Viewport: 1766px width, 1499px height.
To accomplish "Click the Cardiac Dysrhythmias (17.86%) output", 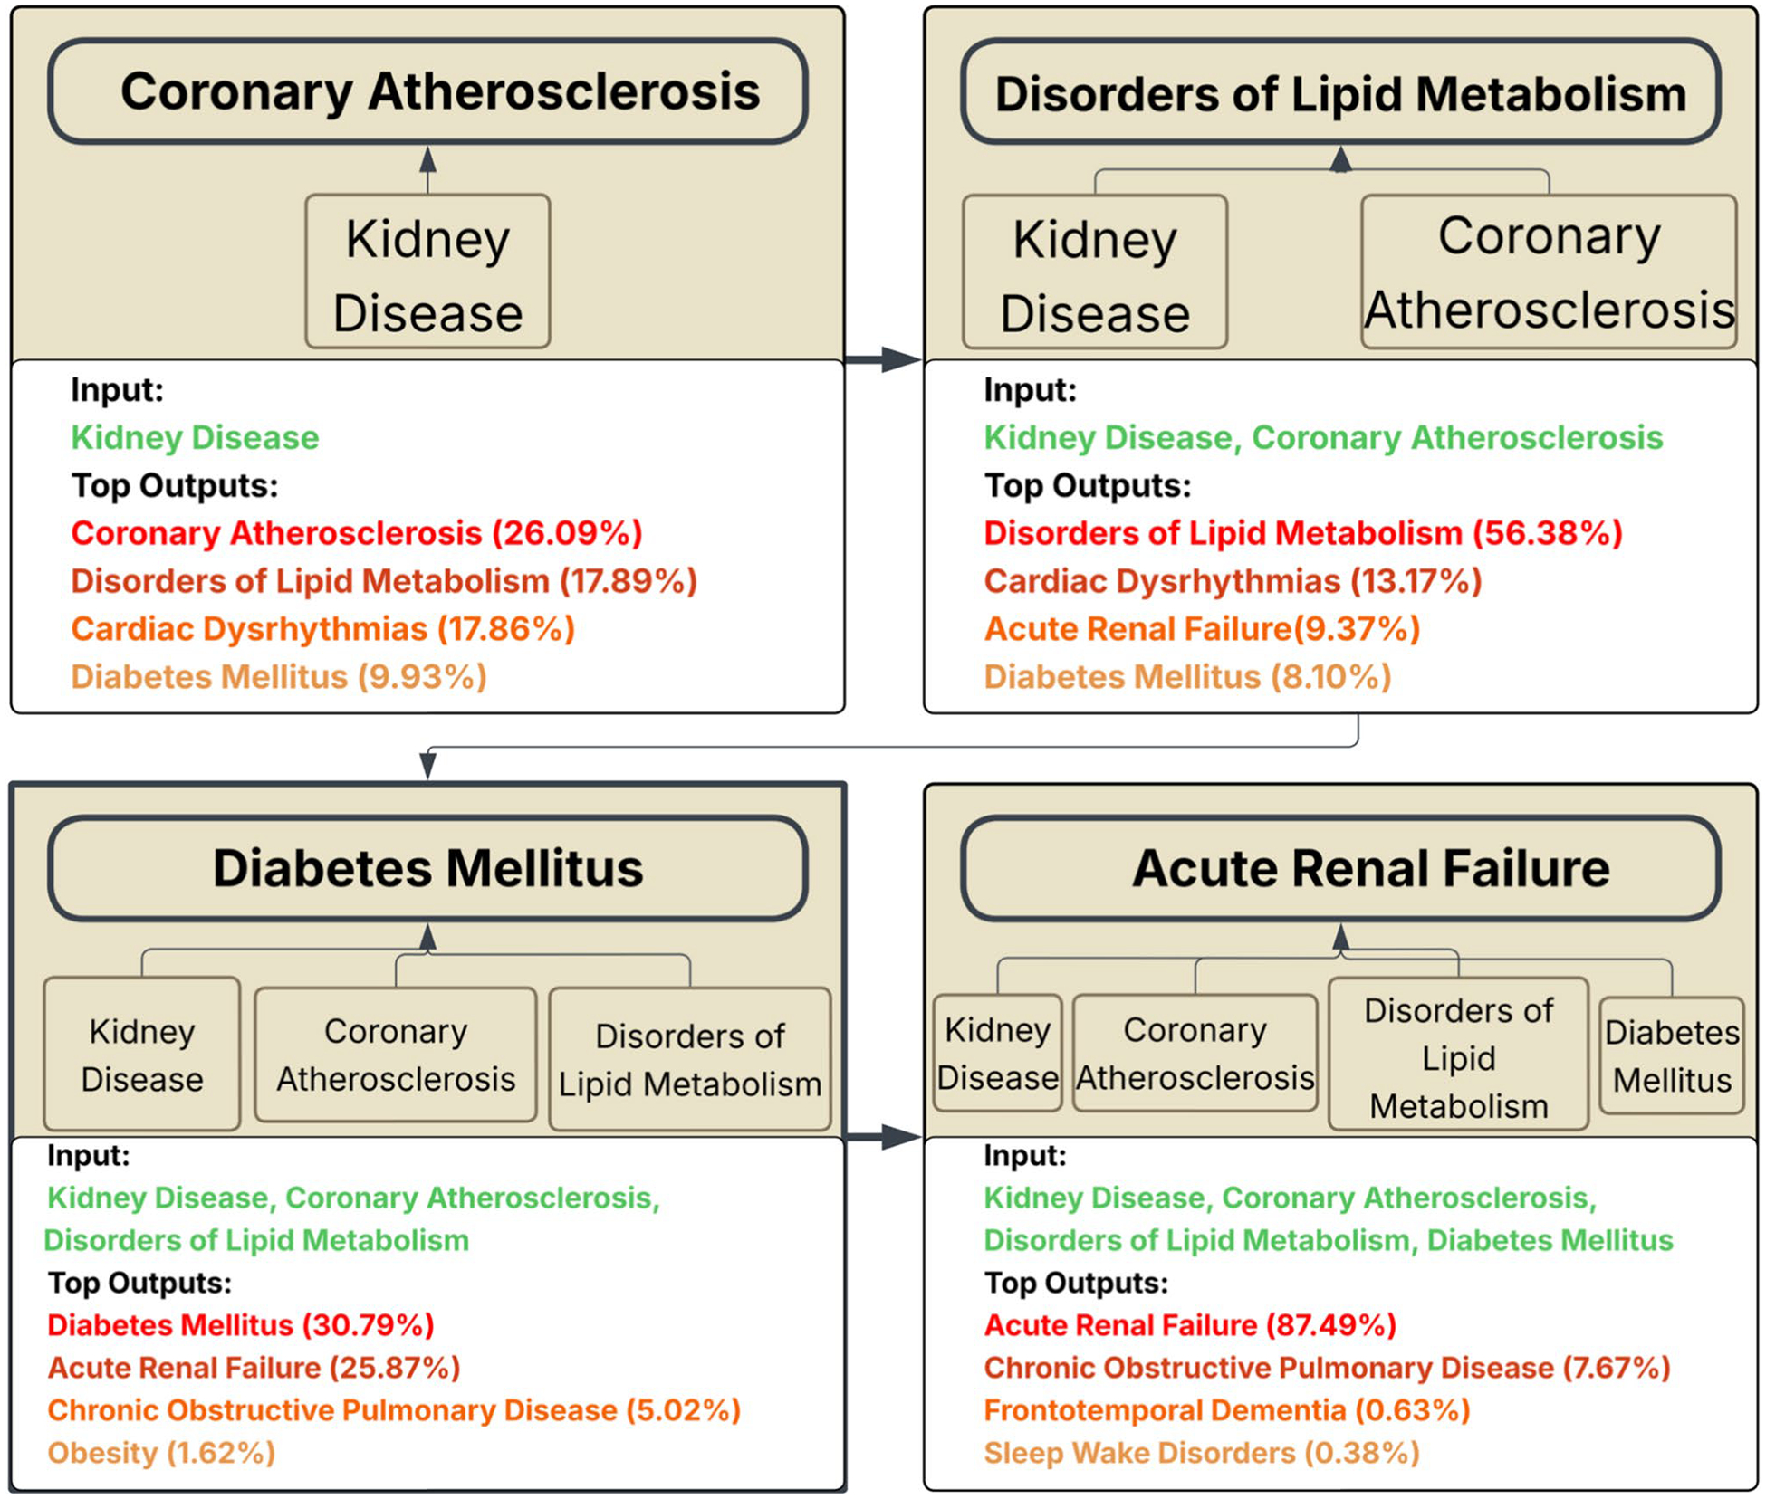I will (x=323, y=629).
